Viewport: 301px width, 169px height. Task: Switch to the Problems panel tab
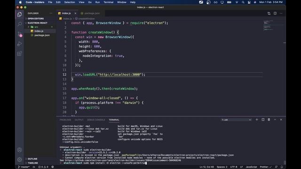click(x=65, y=120)
